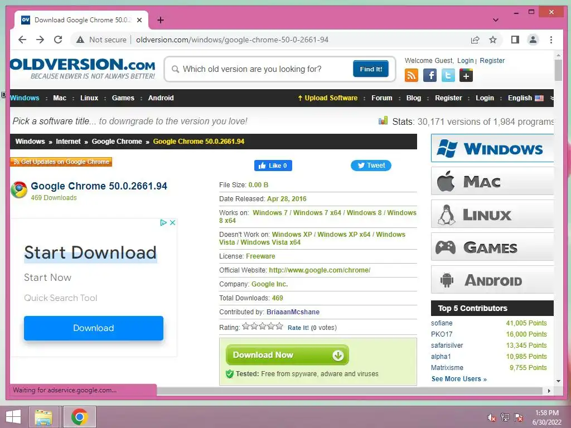571x428 pixels.
Task: Click the black plus share icon
Action: coord(466,75)
